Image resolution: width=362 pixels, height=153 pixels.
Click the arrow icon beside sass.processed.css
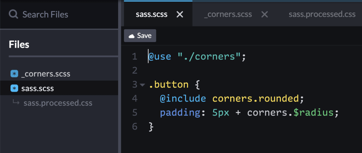tap(16, 102)
